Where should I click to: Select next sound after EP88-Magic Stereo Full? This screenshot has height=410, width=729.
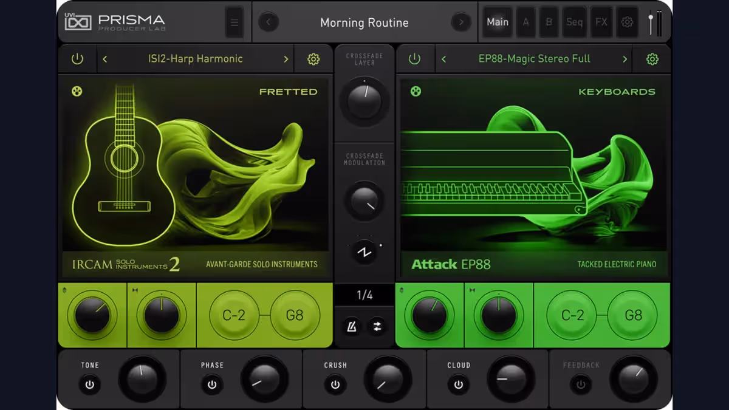coord(625,59)
